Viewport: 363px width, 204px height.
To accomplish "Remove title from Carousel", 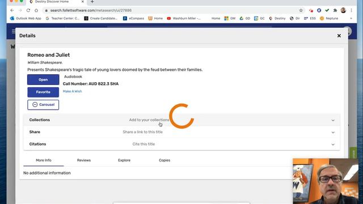I will 43,104.
